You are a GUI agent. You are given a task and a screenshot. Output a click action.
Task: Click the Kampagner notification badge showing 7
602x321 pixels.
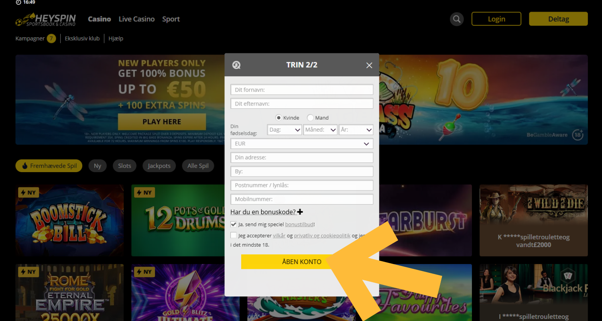point(51,39)
